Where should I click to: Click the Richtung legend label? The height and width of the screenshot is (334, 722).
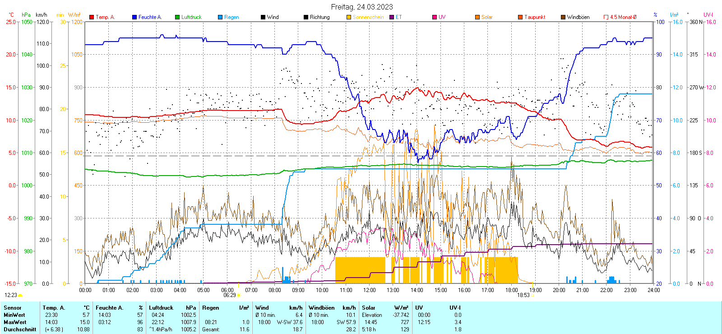pos(319,17)
